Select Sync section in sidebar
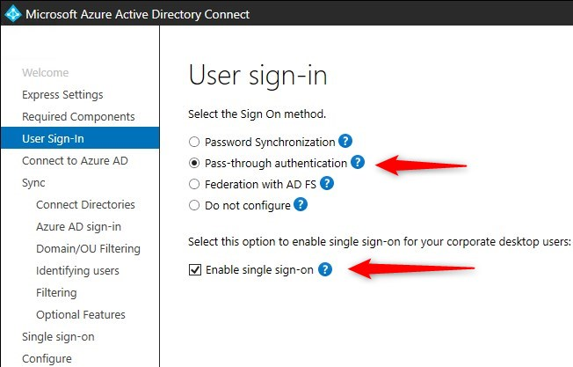573x367 pixels. tap(33, 183)
